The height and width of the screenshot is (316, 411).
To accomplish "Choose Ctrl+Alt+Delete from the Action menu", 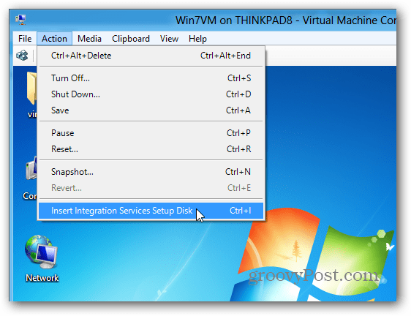I will point(151,56).
